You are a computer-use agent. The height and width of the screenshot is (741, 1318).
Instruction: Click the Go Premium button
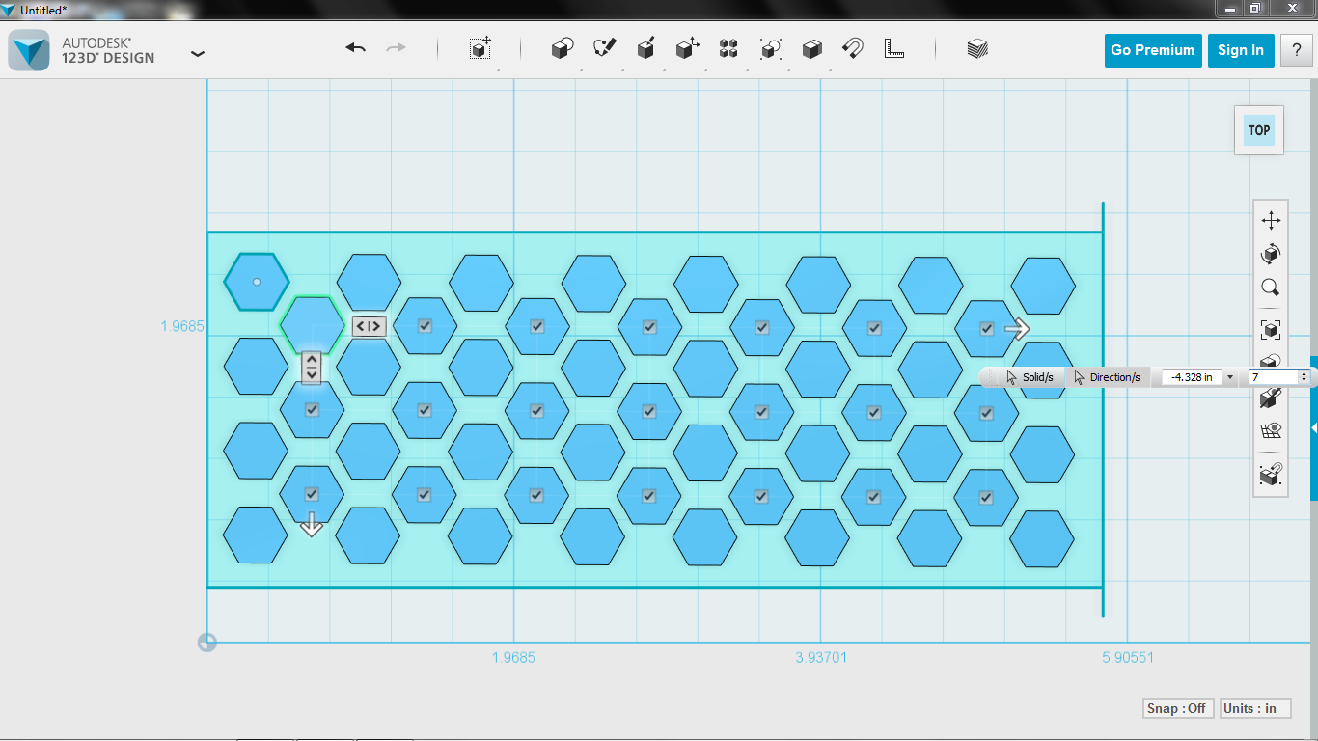coord(1152,50)
